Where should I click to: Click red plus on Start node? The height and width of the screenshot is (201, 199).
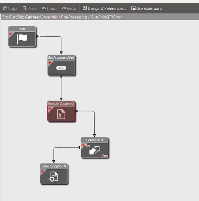pos(10,34)
